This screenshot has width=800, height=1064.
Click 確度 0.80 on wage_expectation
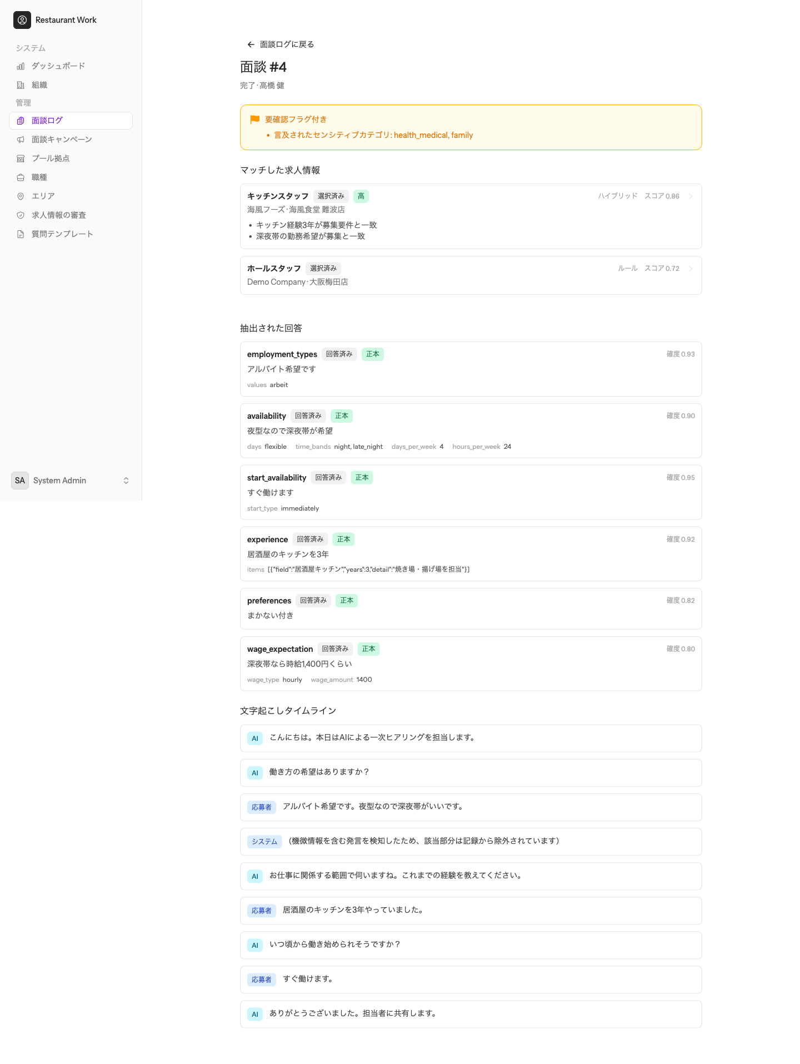click(x=681, y=649)
